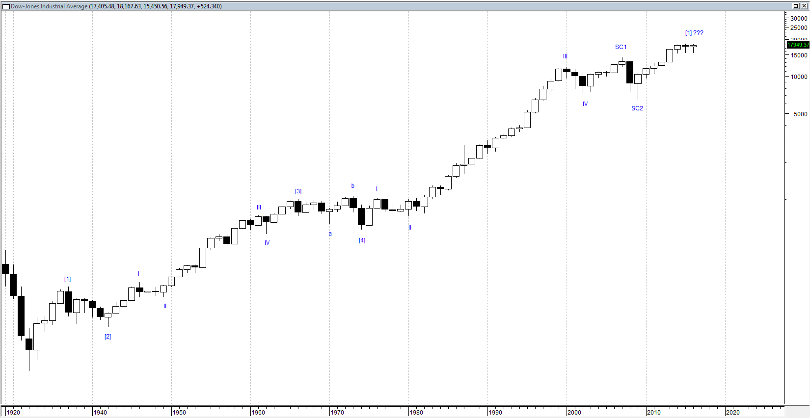Click the 25000 price axis label

(x=799, y=28)
